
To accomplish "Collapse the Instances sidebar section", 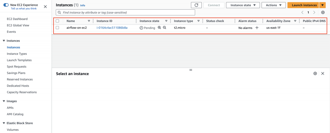I will pyautogui.click(x=4, y=41).
